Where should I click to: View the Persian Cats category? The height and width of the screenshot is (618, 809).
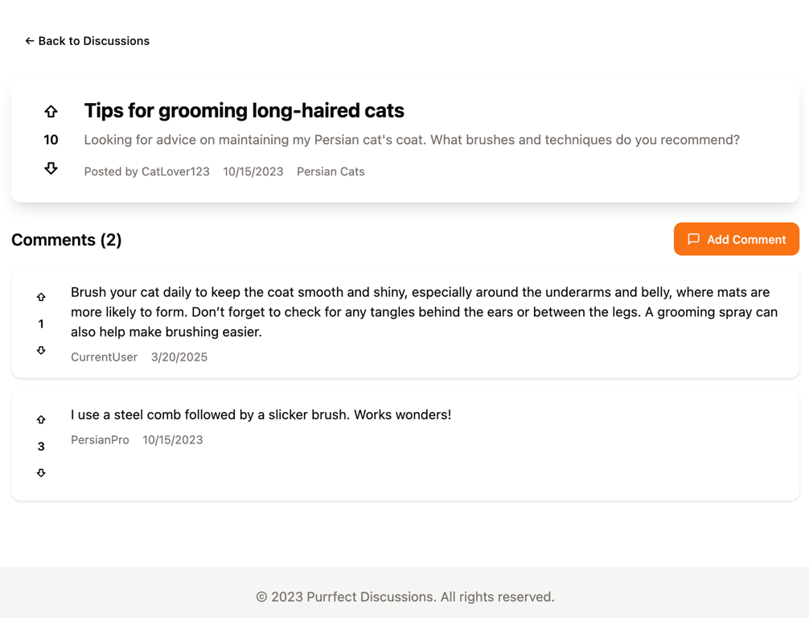pyautogui.click(x=331, y=171)
